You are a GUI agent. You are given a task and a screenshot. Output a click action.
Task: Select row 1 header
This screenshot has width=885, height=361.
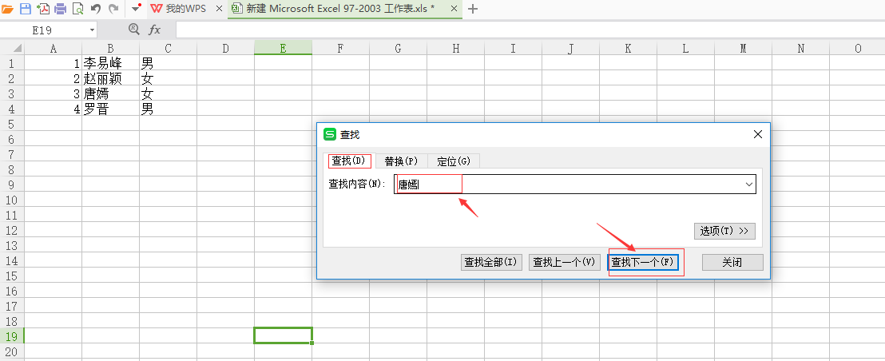click(12, 62)
